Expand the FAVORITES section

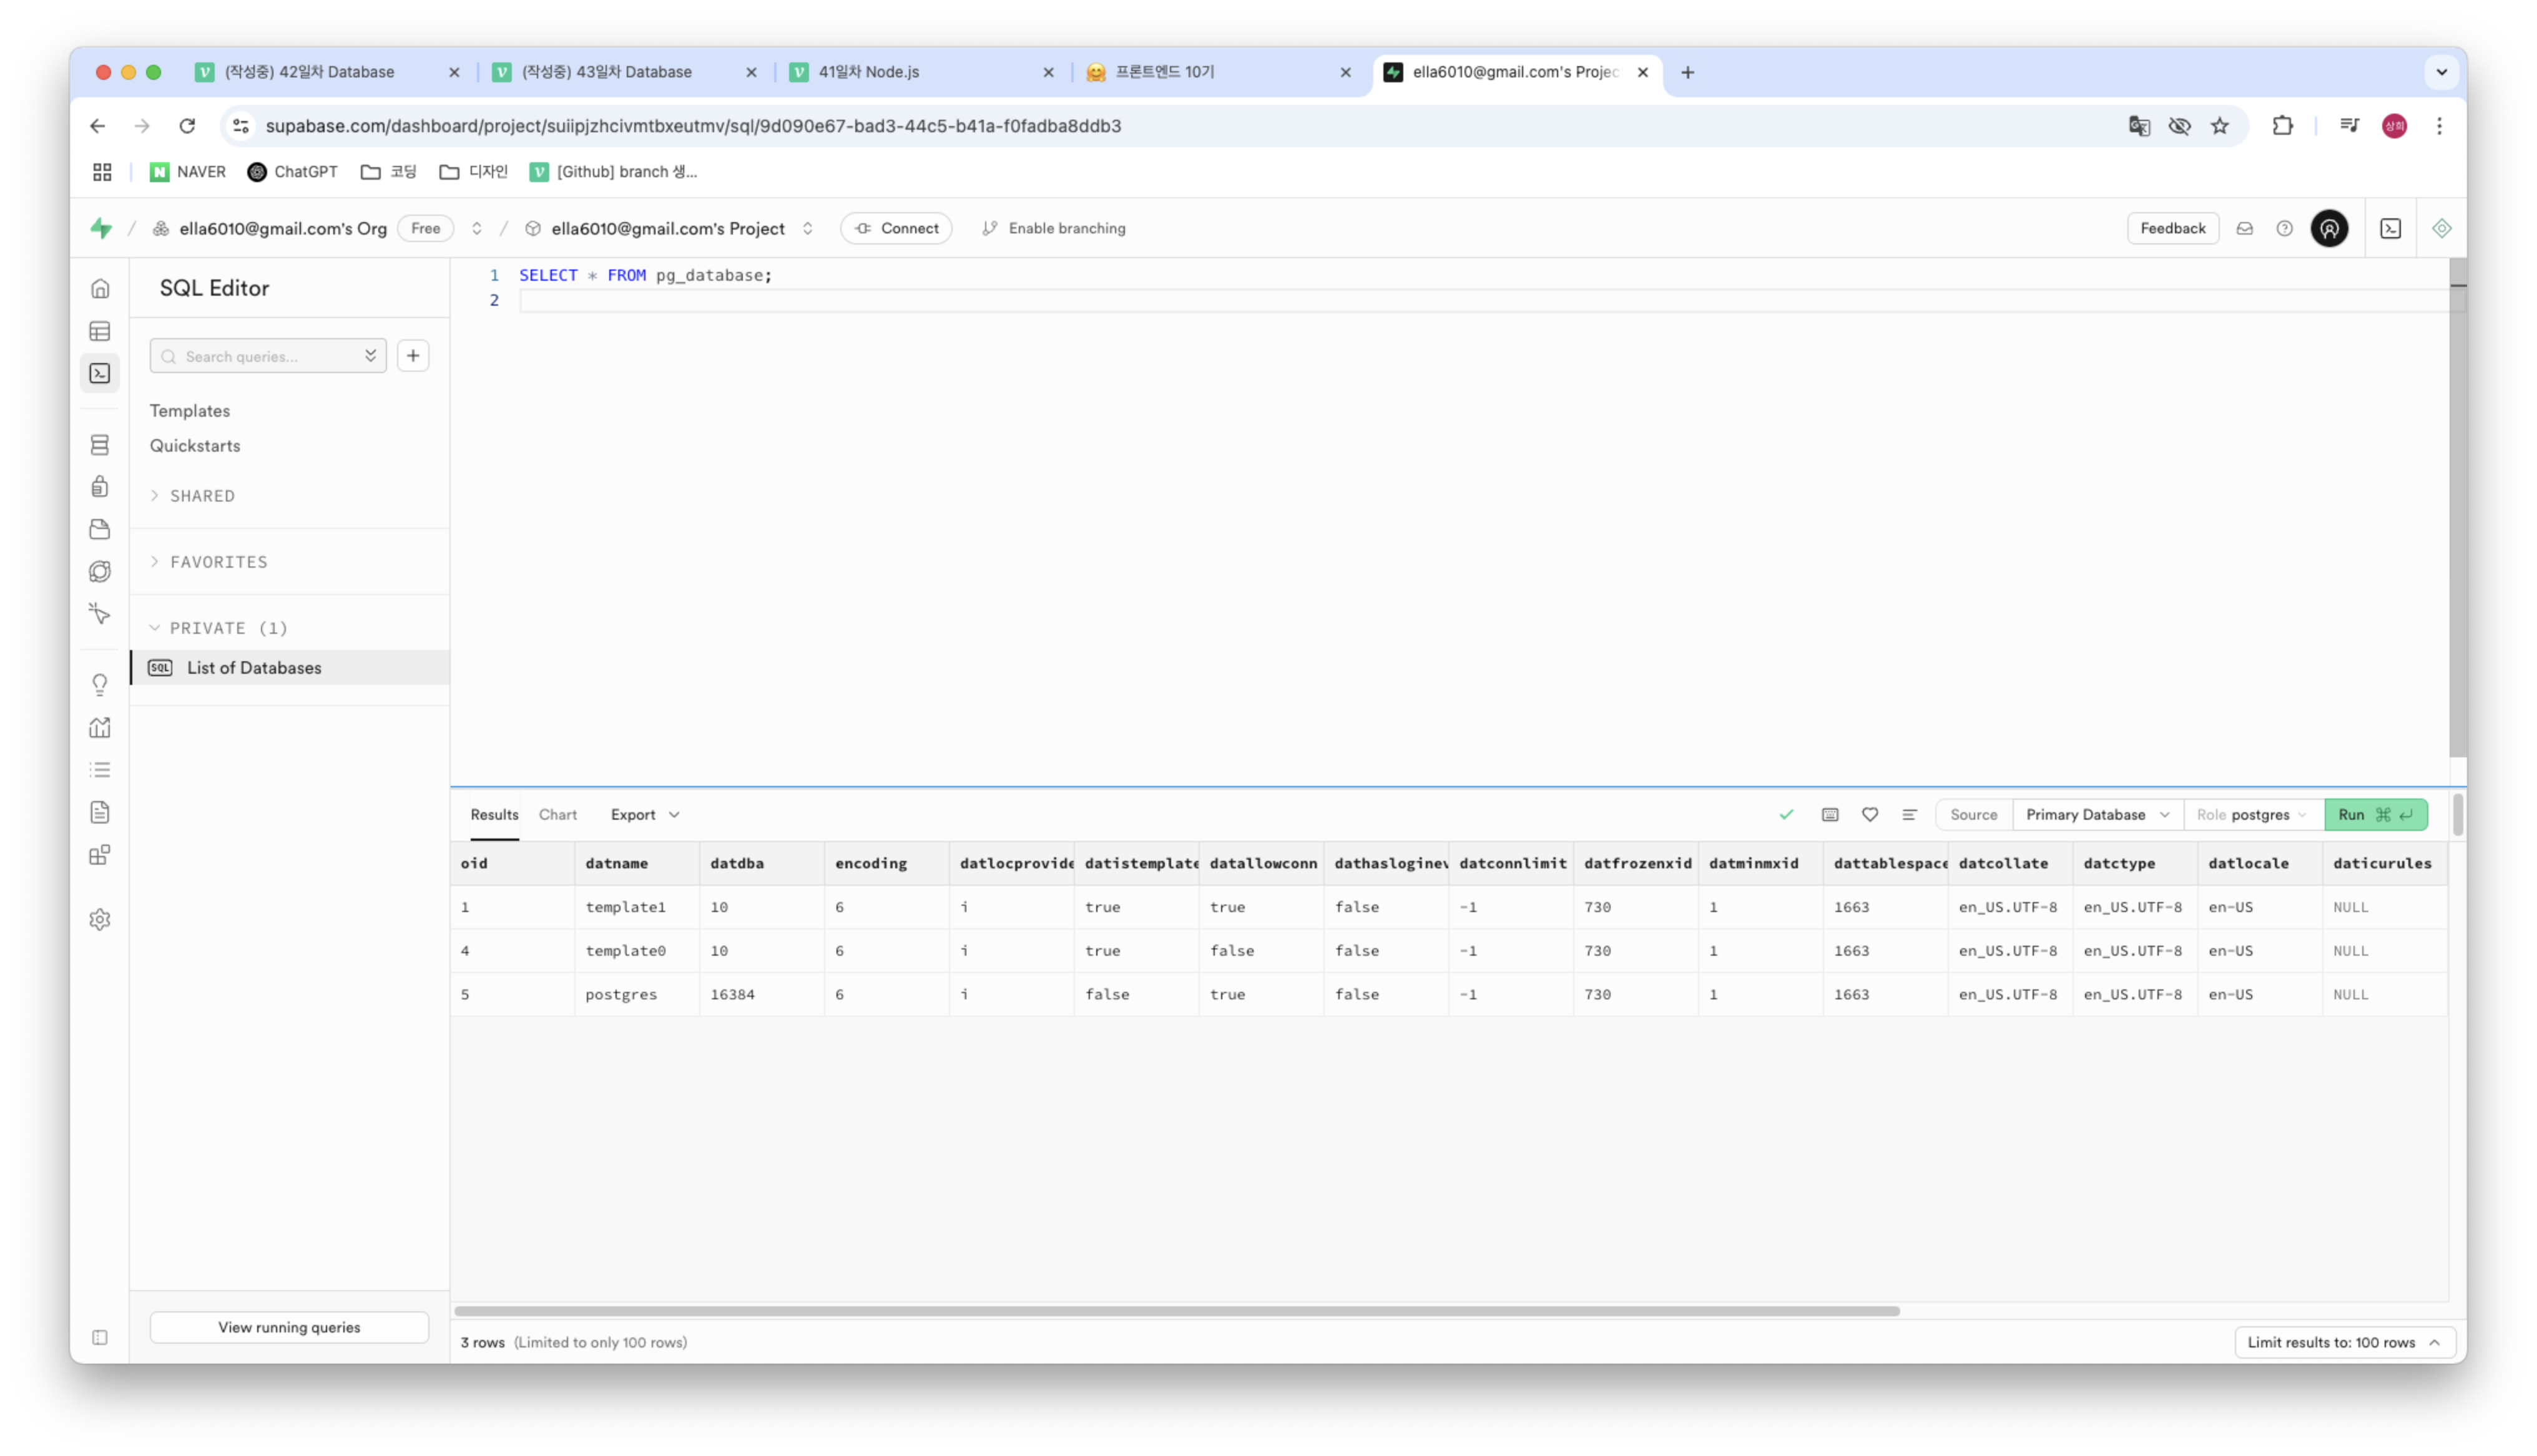[x=209, y=562]
